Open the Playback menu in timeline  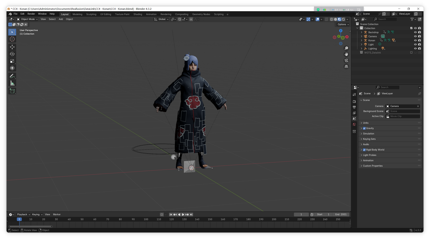pyautogui.click(x=23, y=215)
